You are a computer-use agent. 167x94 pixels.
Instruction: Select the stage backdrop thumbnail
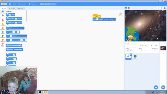point(163,48)
